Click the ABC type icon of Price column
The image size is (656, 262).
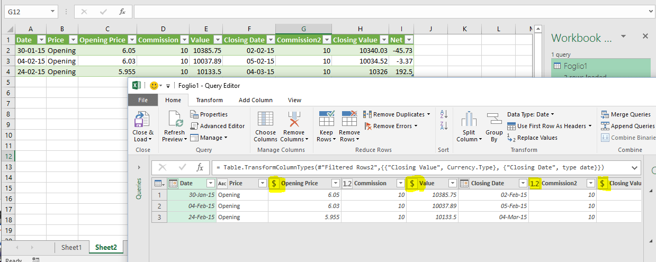click(x=222, y=183)
